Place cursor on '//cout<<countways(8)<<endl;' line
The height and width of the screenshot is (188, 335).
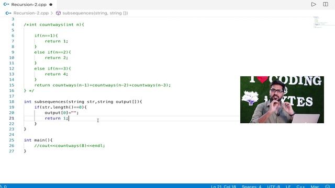(x=70, y=146)
